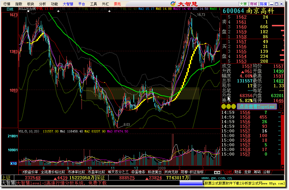Switch to 全流通价格比较 indicator tab
This screenshot has height=190, width=289.
53,172
